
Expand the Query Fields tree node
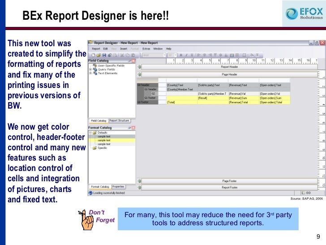[x=90, y=70]
